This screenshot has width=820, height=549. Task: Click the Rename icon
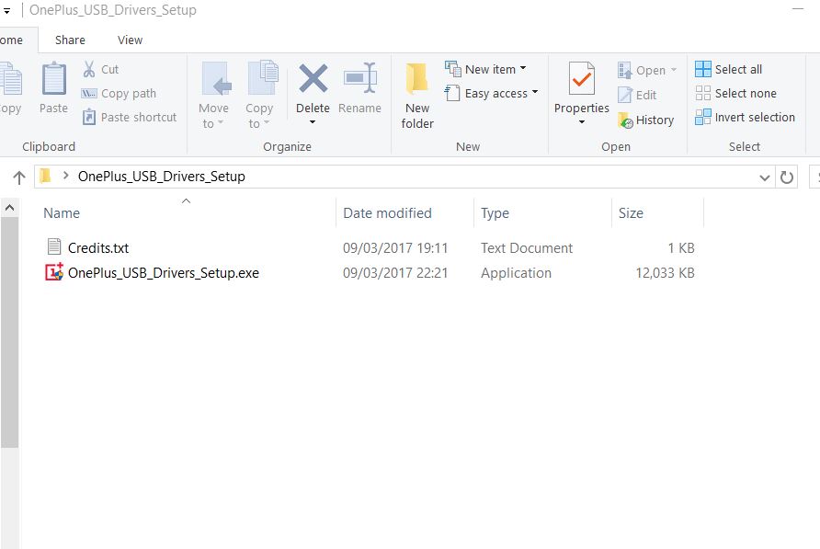pos(360,78)
